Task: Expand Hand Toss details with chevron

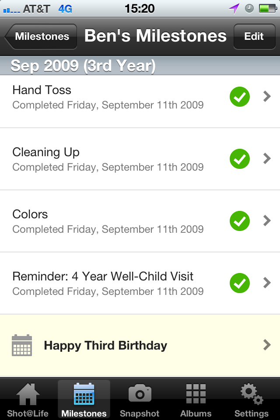Action: (267, 97)
